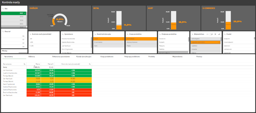Screen dimensions: 256x113
Task: Select Telefony in Podgrupa produktów
Action: [173, 49]
